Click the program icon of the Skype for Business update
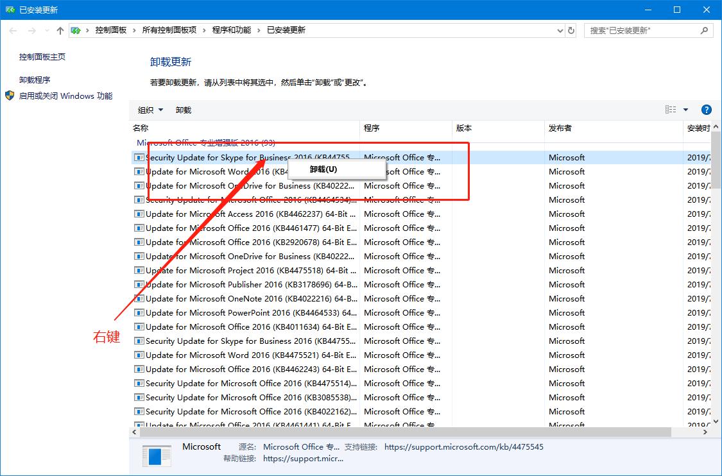Image resolution: width=722 pixels, height=476 pixels. pos(139,157)
